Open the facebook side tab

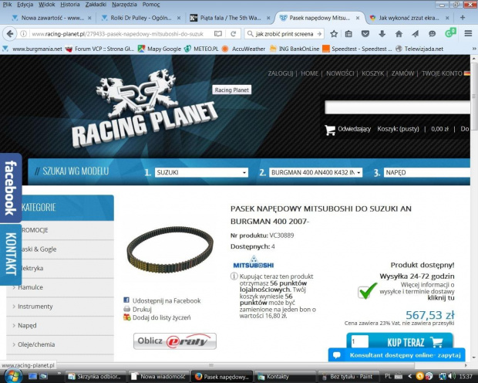(11, 188)
